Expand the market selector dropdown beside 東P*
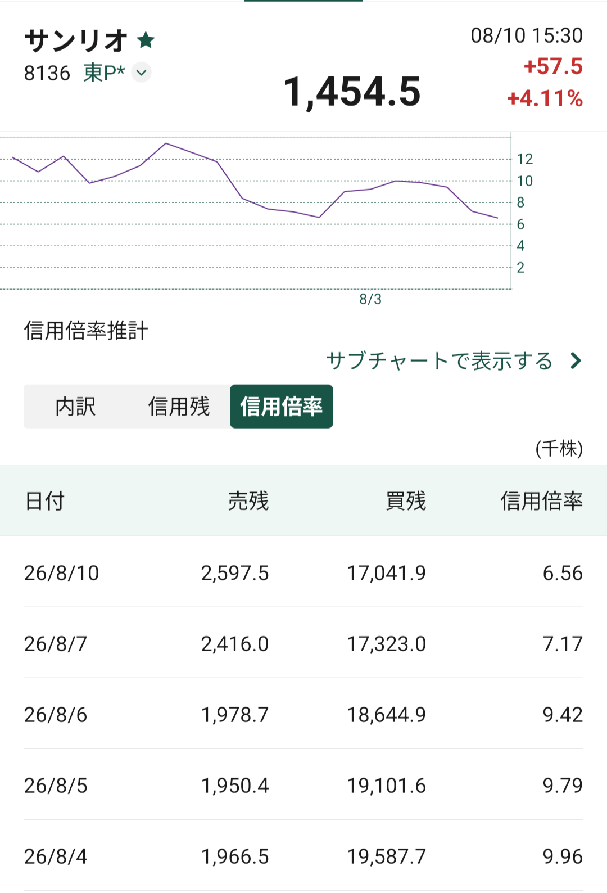 (141, 73)
